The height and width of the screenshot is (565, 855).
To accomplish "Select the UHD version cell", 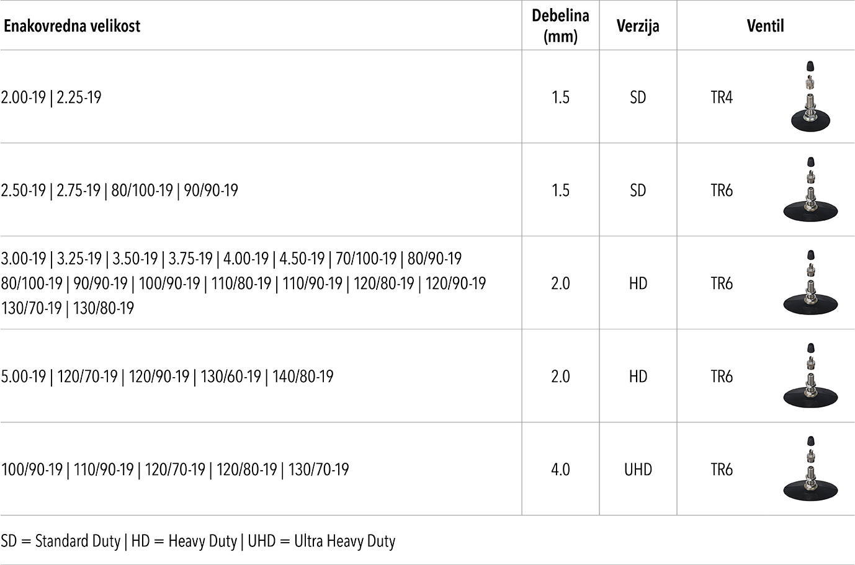I will coord(638,469).
